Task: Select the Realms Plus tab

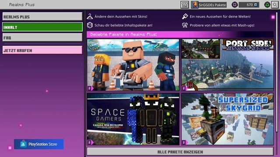Action: (x=42, y=17)
